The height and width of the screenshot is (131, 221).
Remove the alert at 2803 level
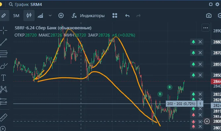[200, 127]
